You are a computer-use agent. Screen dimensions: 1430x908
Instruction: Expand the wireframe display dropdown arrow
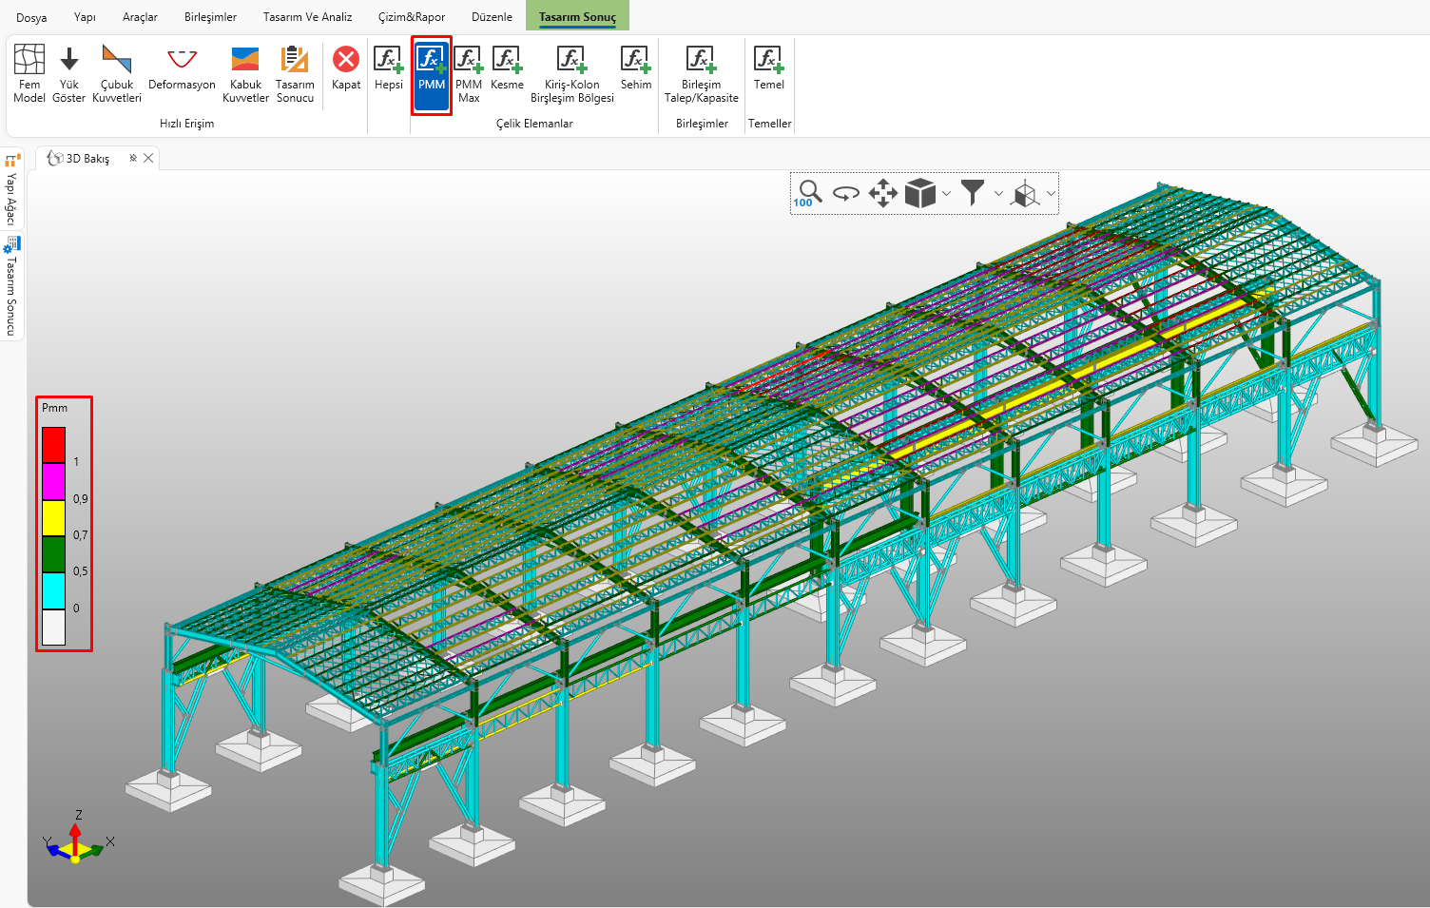point(1051,194)
